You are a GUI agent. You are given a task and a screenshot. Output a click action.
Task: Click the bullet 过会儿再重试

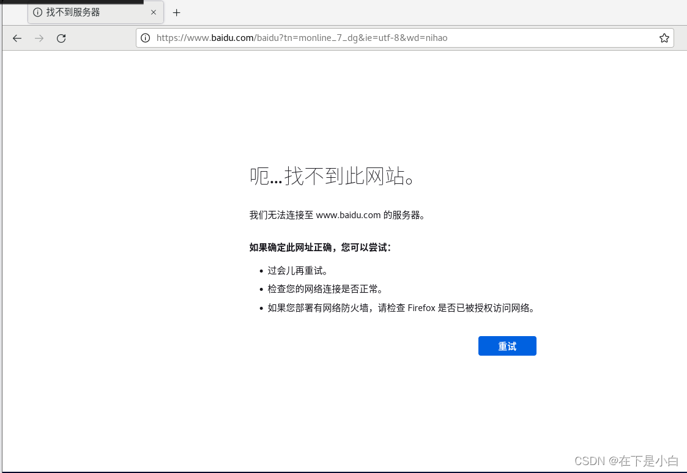pos(297,270)
